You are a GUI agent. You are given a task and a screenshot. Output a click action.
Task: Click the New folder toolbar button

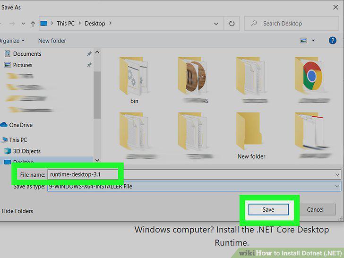coord(52,41)
